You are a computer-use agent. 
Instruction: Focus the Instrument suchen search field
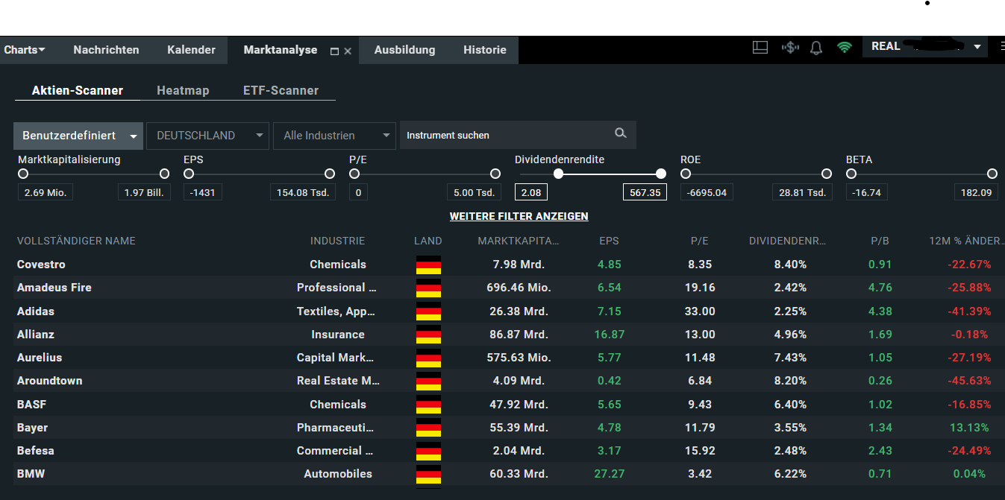click(518, 135)
